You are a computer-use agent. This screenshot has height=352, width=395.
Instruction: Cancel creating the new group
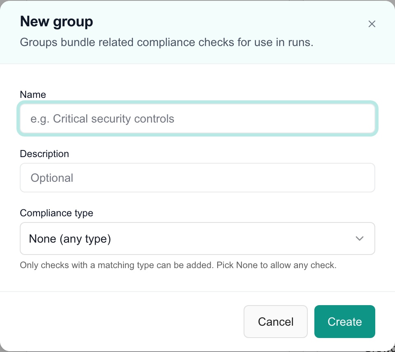pos(276,322)
